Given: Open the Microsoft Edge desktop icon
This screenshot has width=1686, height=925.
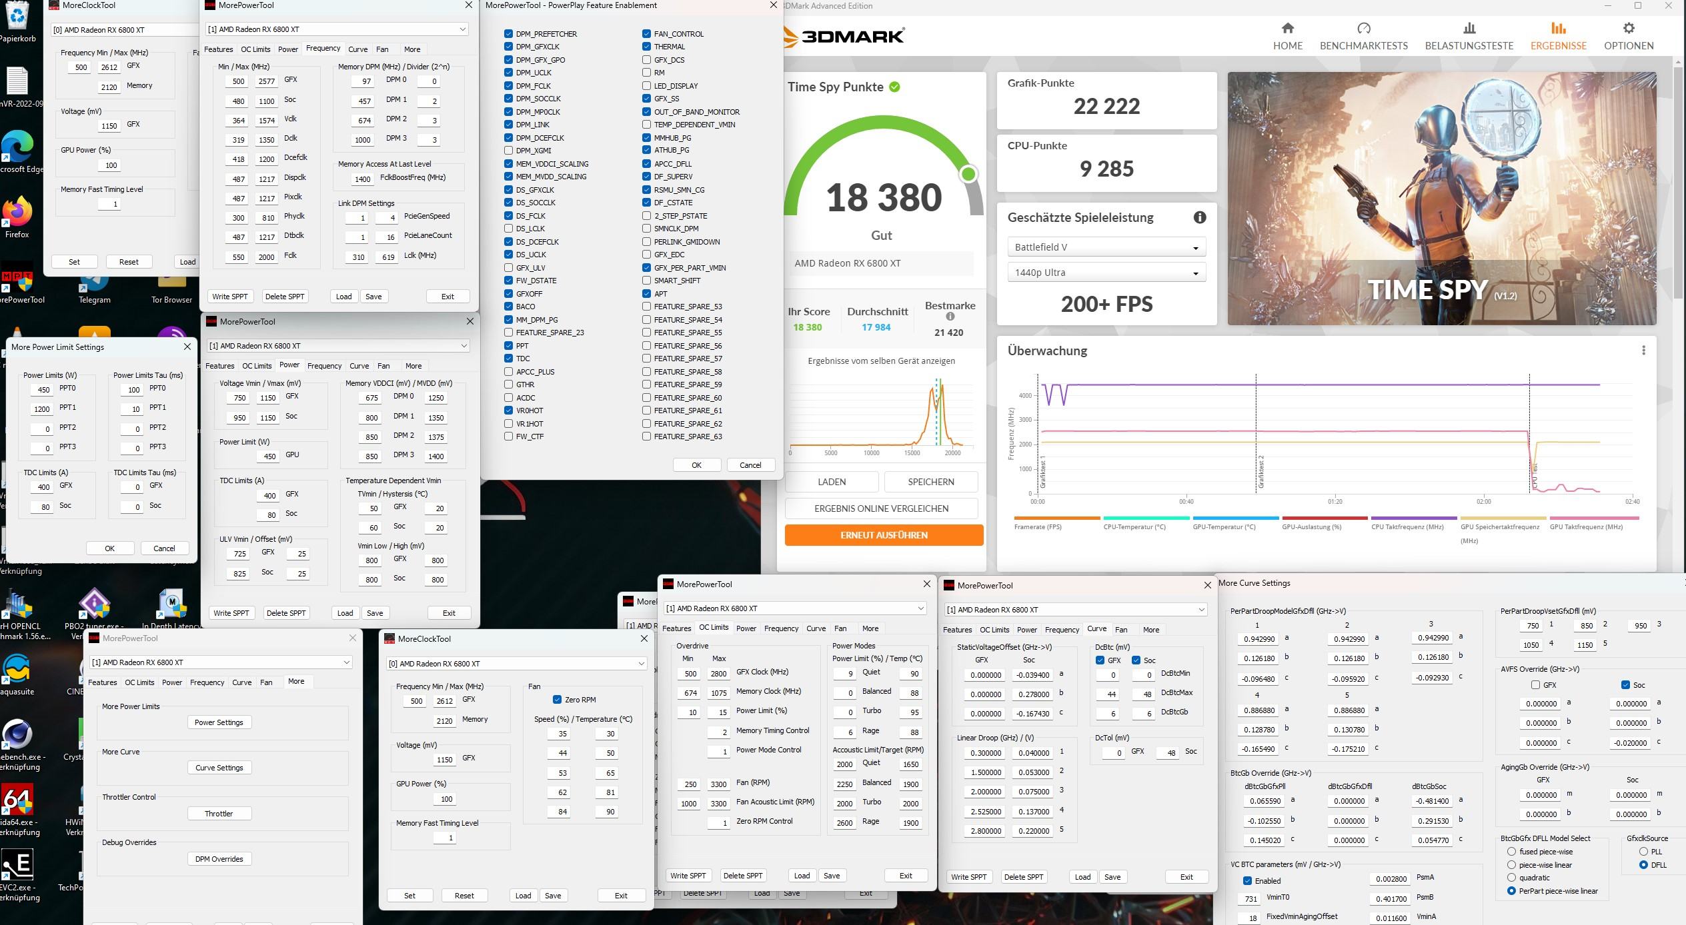Looking at the screenshot, I should (17, 147).
